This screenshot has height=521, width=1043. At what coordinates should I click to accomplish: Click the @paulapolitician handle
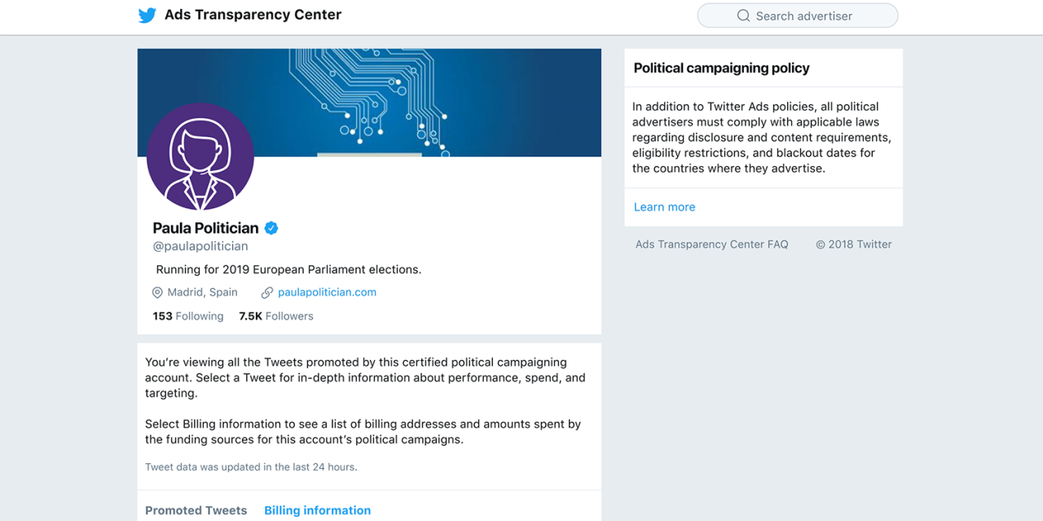200,246
